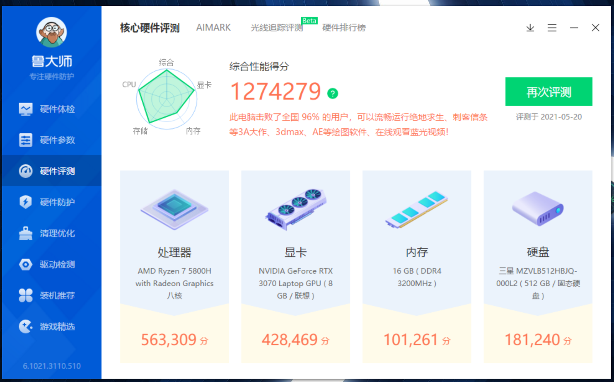This screenshot has height=382, width=614.
Task: Click the AMD Ryzen 7 5800H description
Action: [174, 283]
